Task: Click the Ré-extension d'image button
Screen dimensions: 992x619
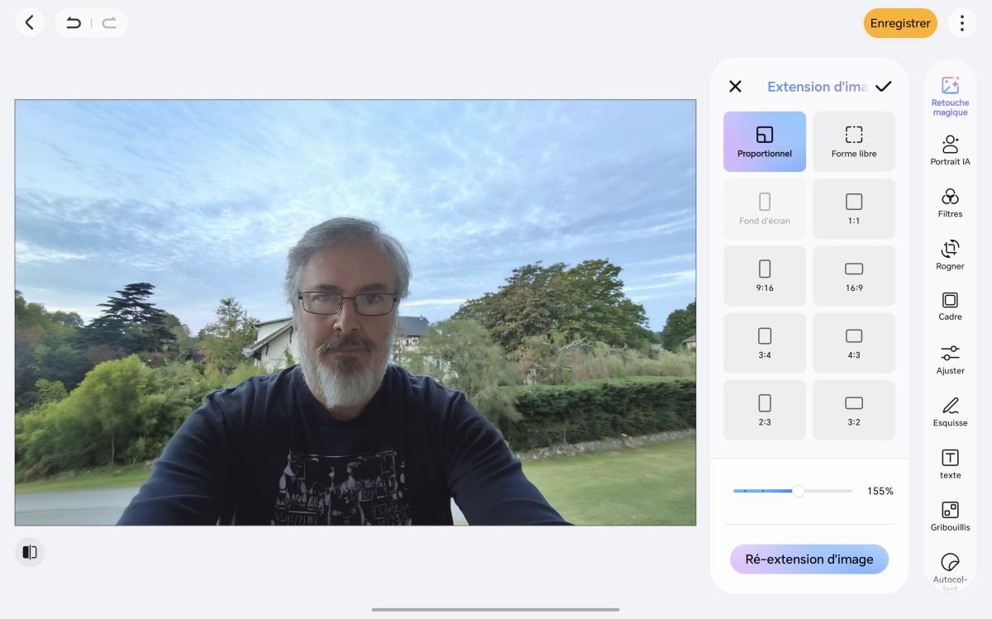Action: pos(809,559)
